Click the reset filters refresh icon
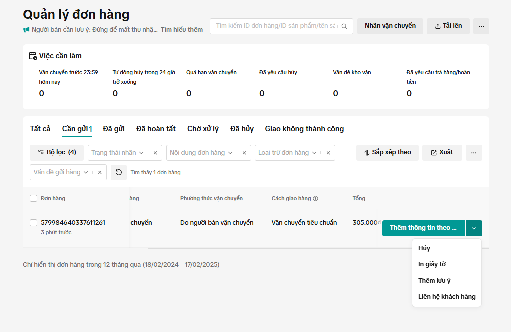 pyautogui.click(x=119, y=172)
